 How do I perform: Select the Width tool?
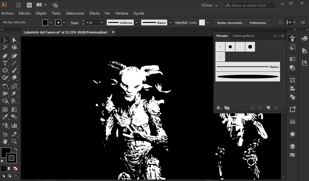pyautogui.click(x=5, y=94)
